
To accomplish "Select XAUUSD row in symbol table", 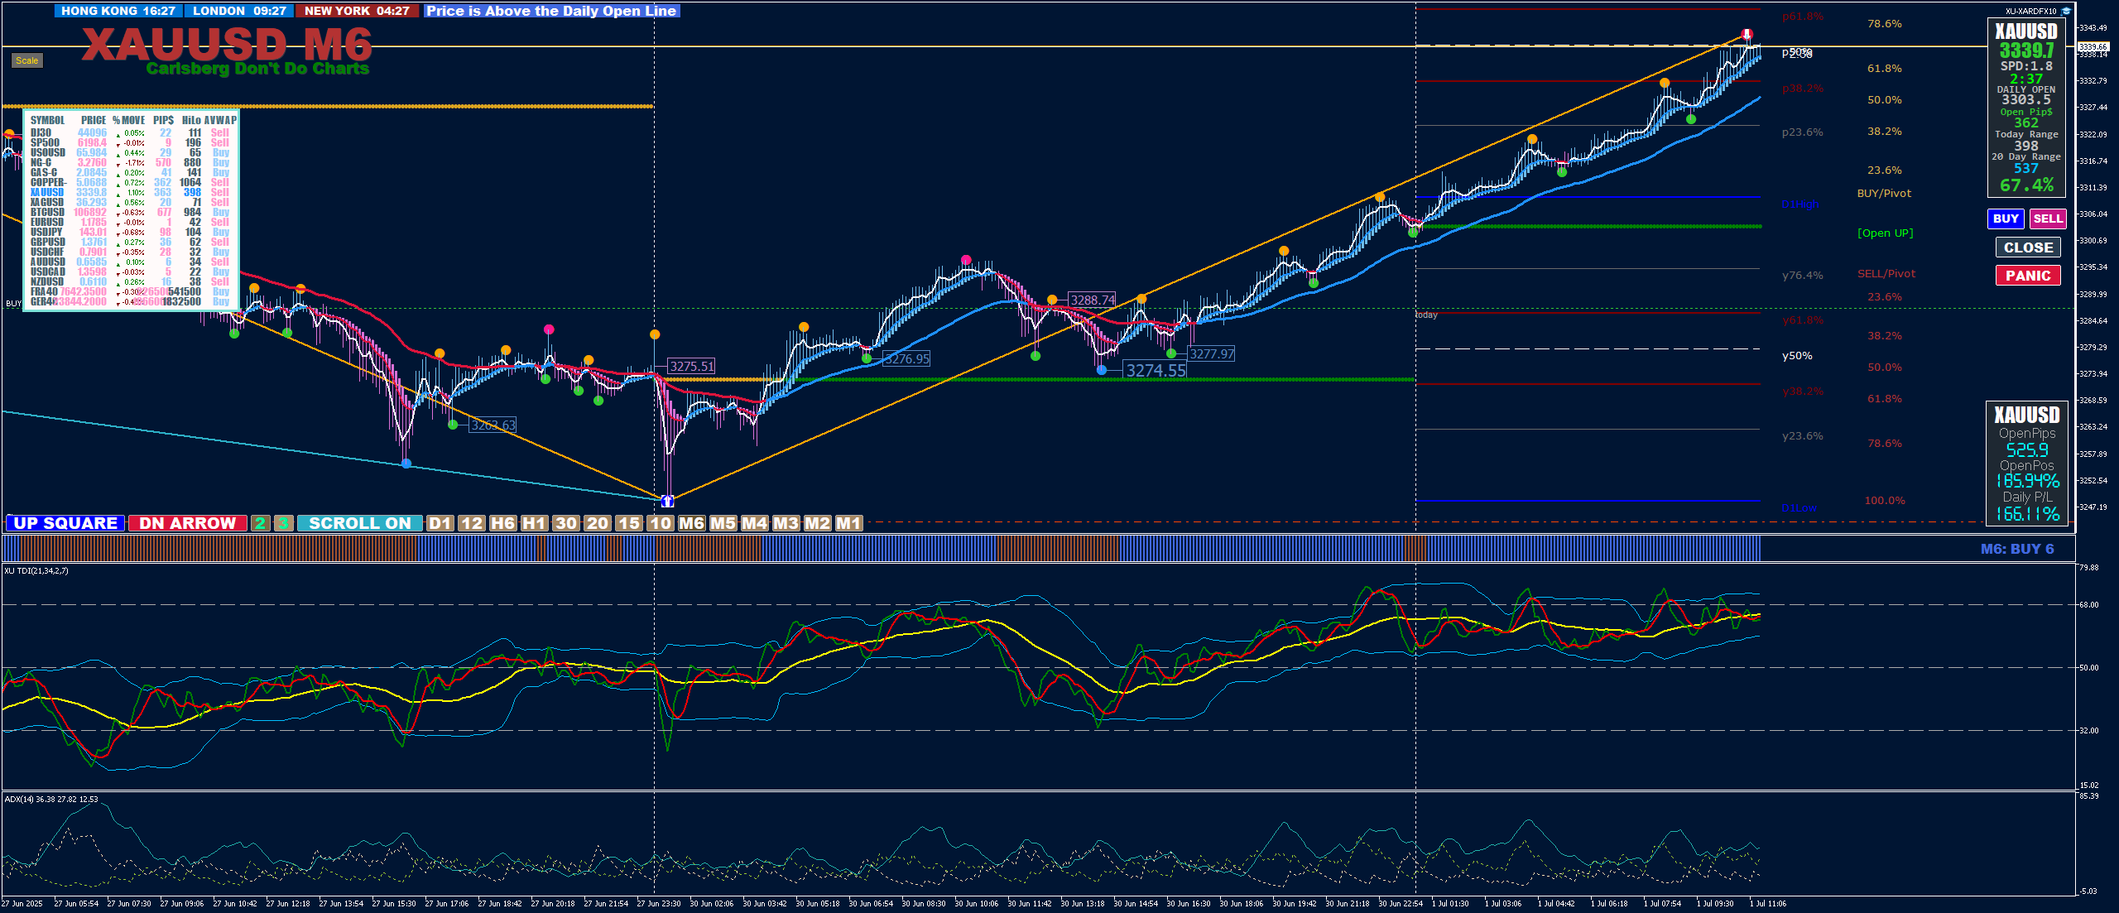I will point(47,192).
